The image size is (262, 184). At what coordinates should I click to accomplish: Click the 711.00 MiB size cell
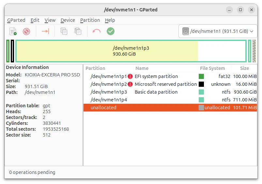click(245, 100)
